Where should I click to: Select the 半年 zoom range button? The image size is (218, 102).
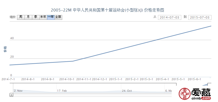click(43, 17)
